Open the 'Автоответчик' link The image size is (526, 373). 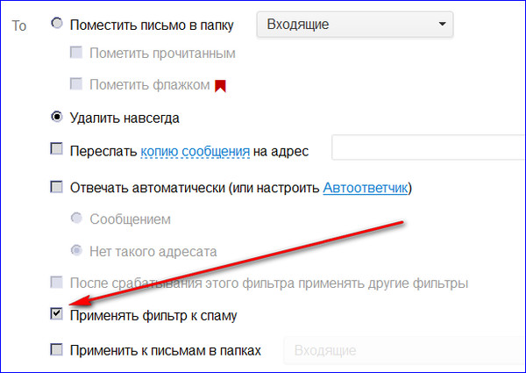pos(366,188)
